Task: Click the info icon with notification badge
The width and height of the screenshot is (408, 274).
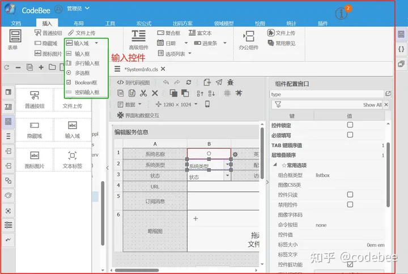Action: click(x=341, y=14)
